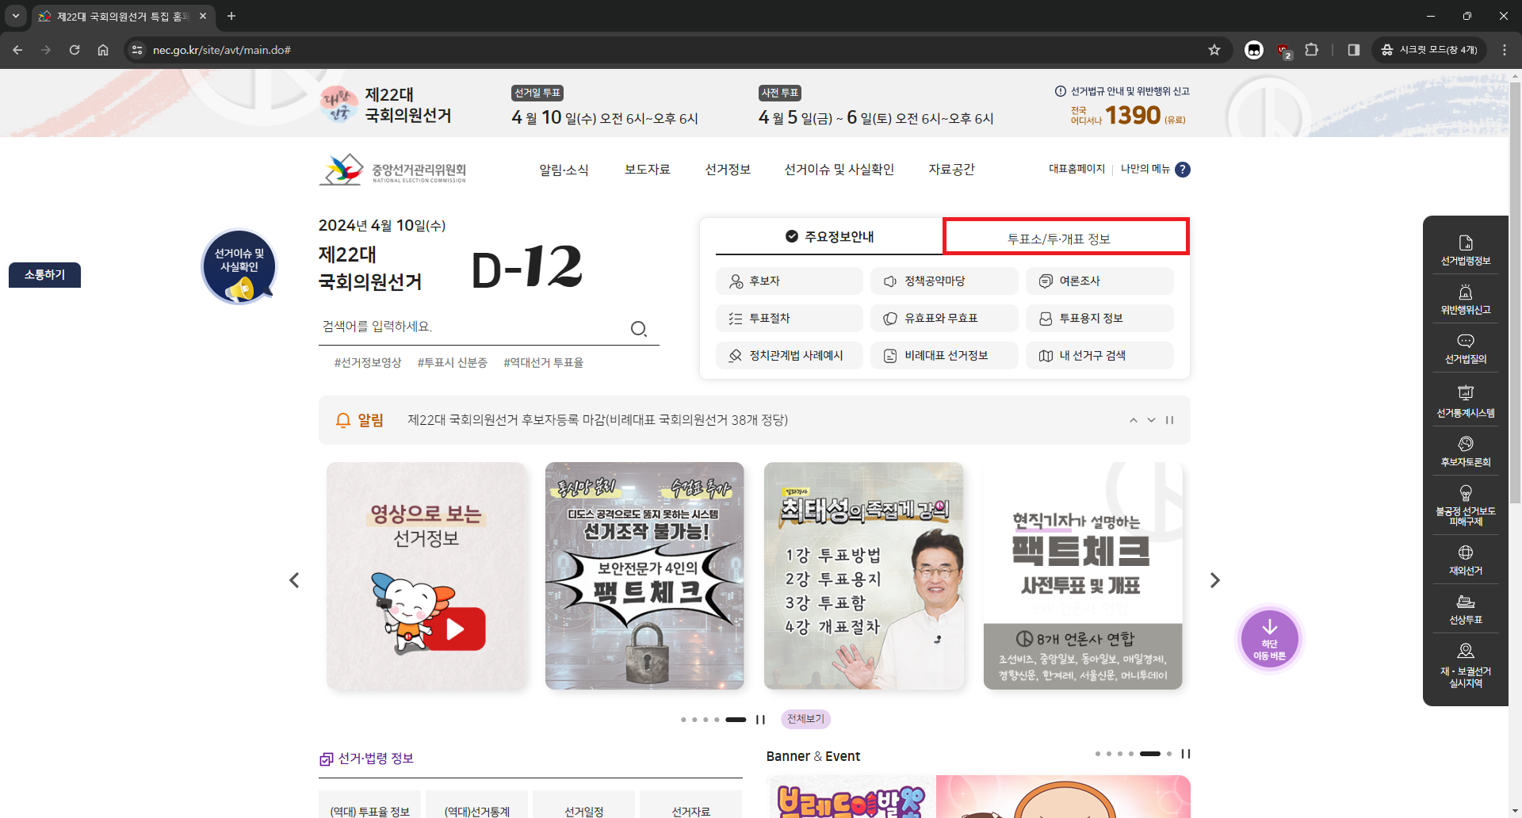Bookmark this page with star icon
The image size is (1522, 818).
pos(1214,50)
